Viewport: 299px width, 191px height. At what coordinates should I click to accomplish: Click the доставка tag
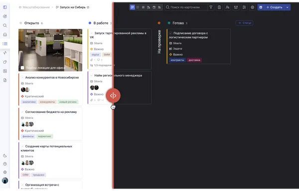(194, 60)
